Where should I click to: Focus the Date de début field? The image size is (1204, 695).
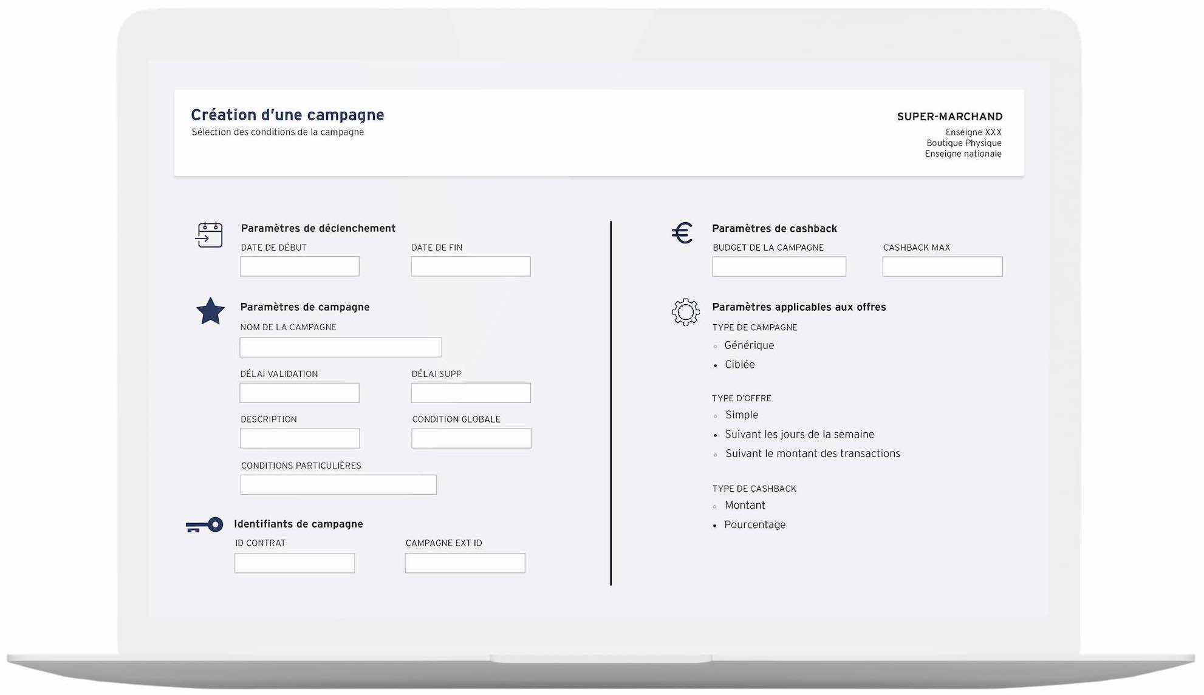coord(299,266)
